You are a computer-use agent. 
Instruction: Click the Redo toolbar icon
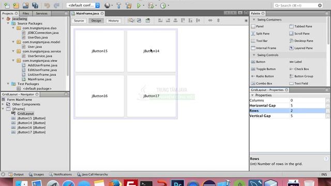[x=56, y=6]
